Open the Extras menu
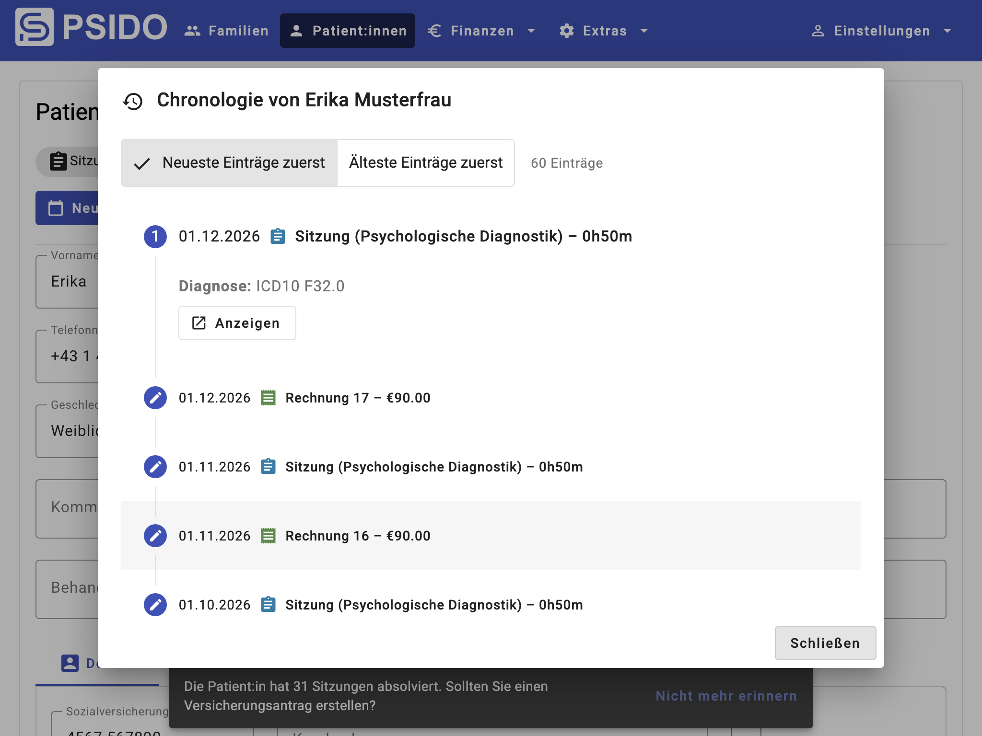The height and width of the screenshot is (736, 982). pos(604,31)
